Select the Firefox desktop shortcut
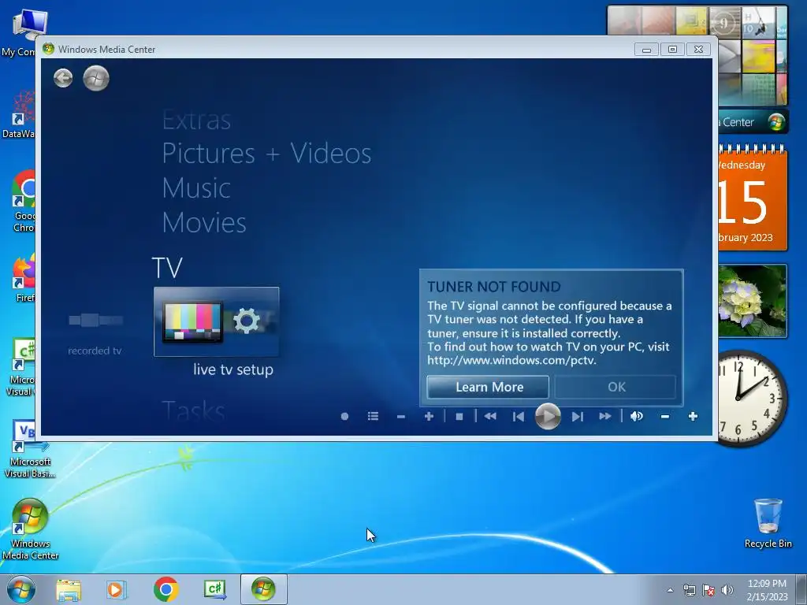807x605 pixels. coord(24,278)
